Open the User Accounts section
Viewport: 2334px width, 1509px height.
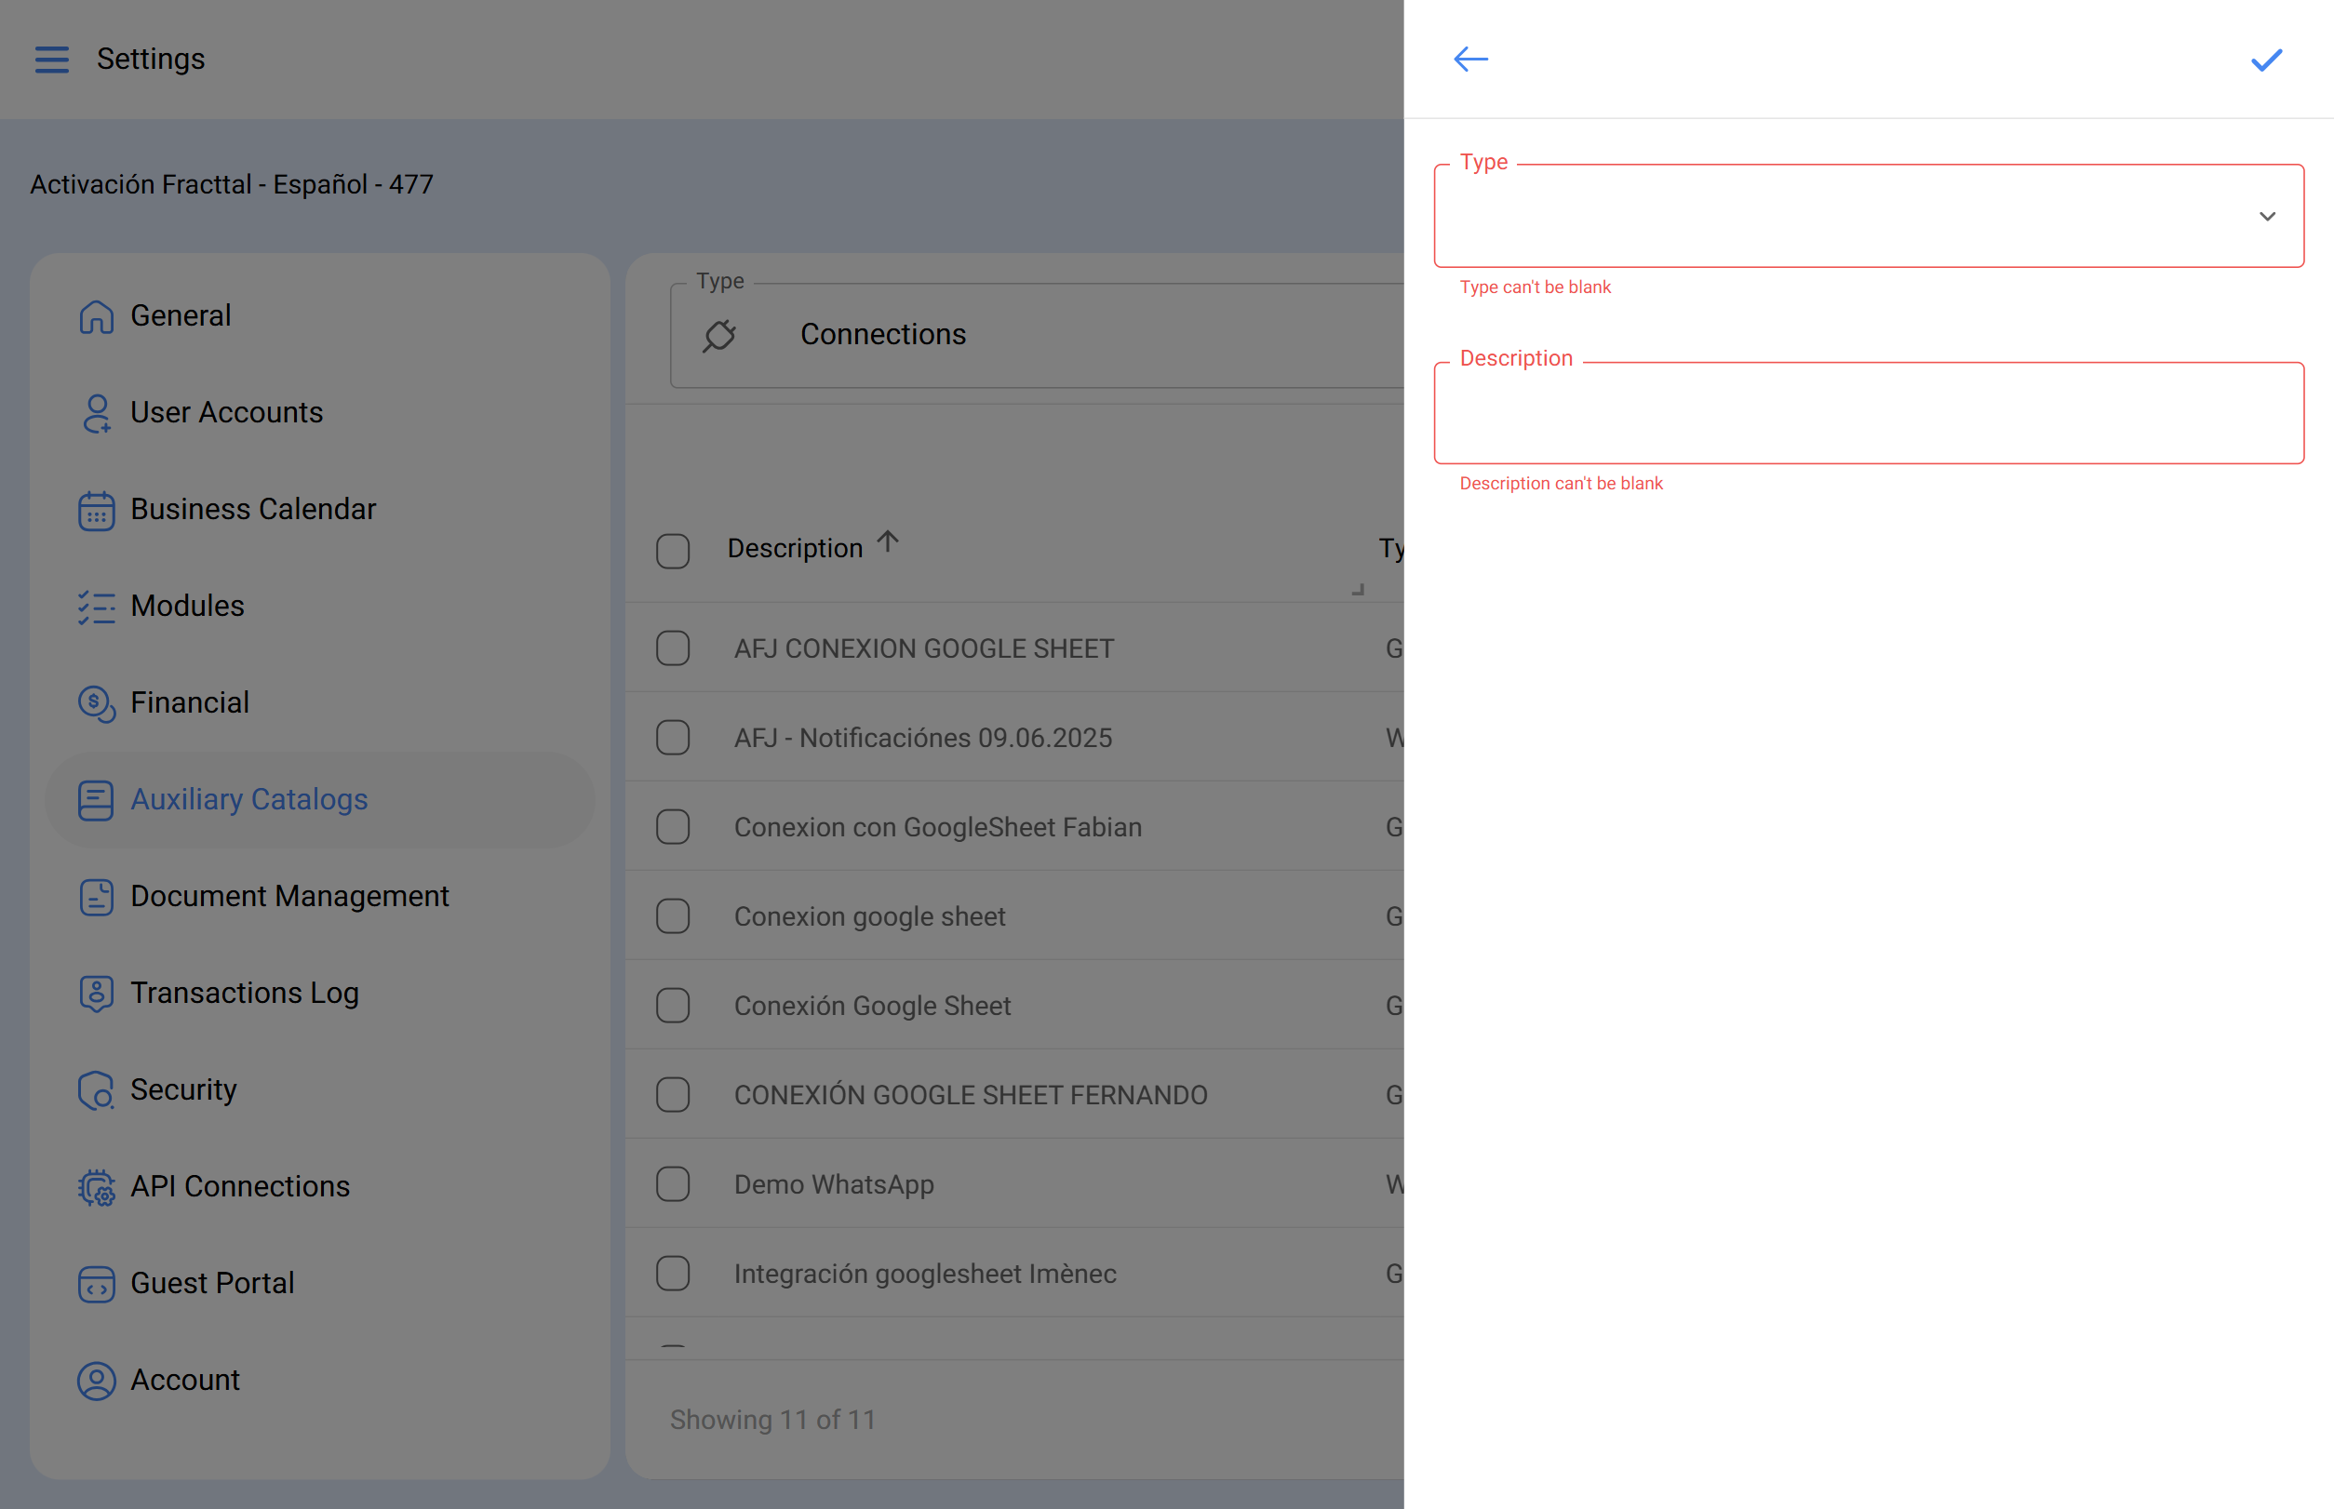coord(226,412)
